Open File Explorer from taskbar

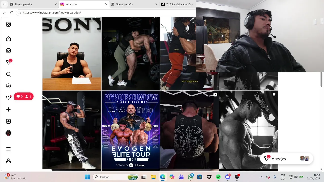tap(153, 177)
